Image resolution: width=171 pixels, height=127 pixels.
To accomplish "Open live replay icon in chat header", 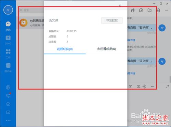I will click(x=158, y=10).
